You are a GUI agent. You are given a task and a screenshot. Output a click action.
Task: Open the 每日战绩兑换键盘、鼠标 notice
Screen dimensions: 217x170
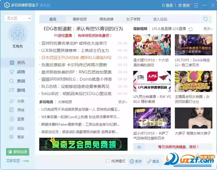[178, 147]
